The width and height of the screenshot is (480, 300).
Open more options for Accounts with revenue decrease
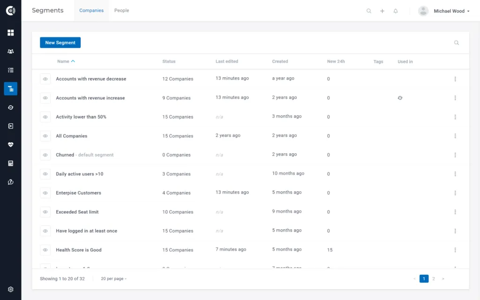(x=455, y=79)
